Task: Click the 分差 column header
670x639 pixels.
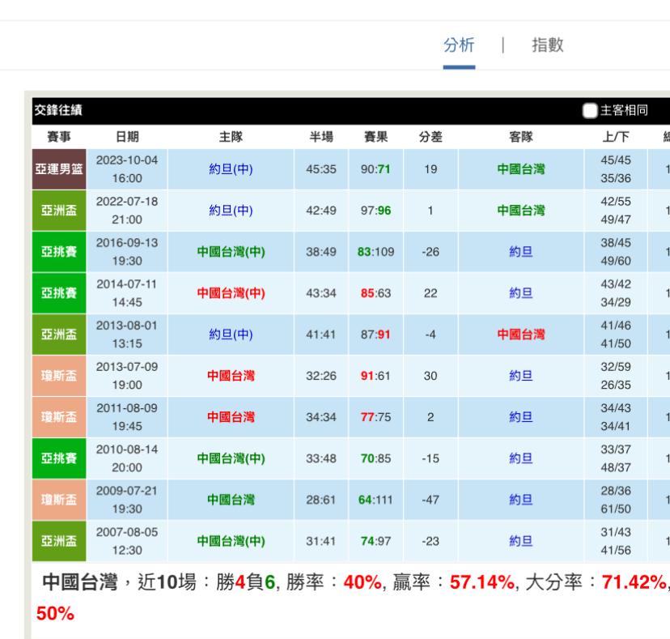Action: coord(430,137)
